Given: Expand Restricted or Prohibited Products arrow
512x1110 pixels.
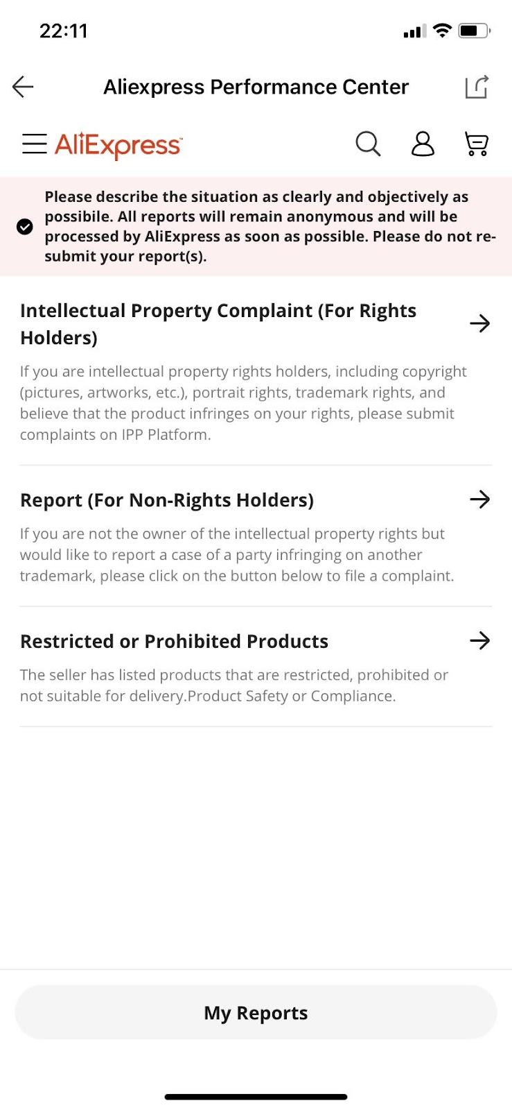Looking at the screenshot, I should pos(479,640).
